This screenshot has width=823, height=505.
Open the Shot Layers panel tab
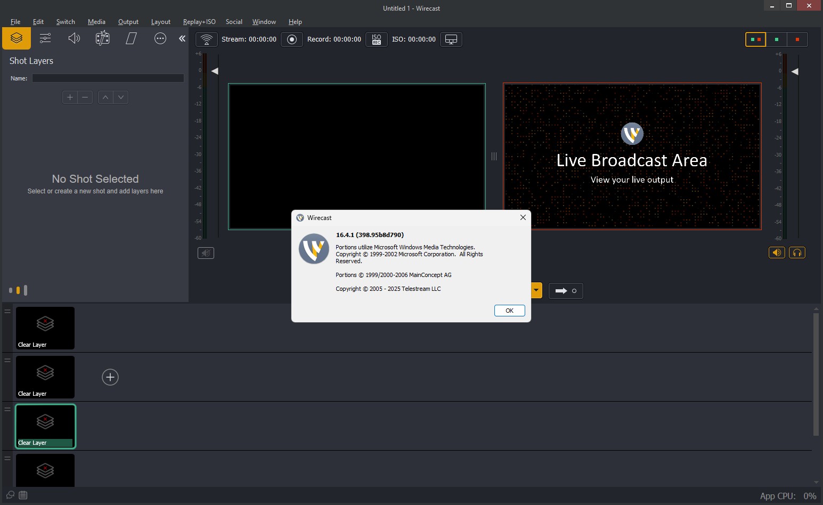tap(17, 38)
